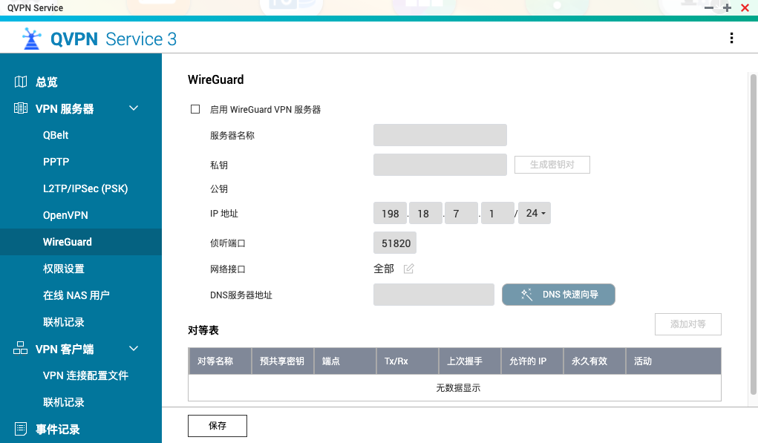Click the magic wand icon on DNS 快速向导
758x443 pixels.
coord(526,294)
